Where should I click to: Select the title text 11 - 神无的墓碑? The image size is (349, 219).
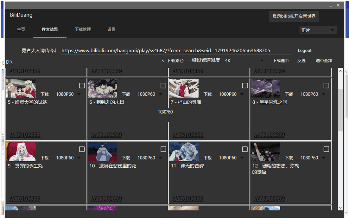coord(187,166)
